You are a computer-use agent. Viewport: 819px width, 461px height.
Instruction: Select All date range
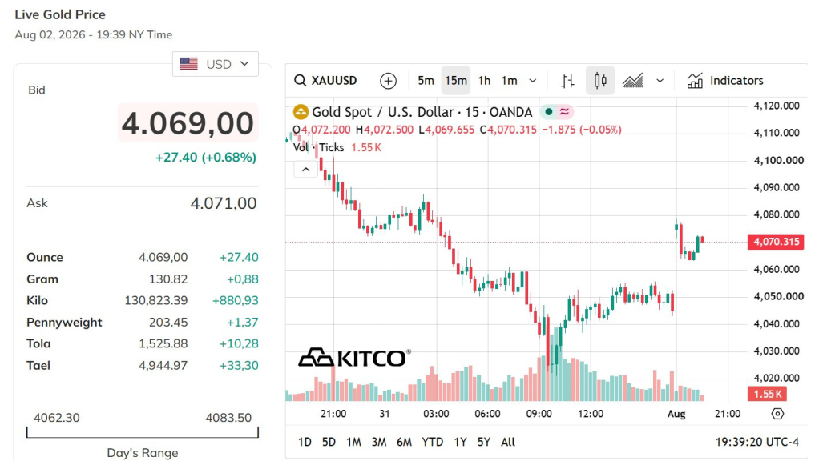click(508, 443)
